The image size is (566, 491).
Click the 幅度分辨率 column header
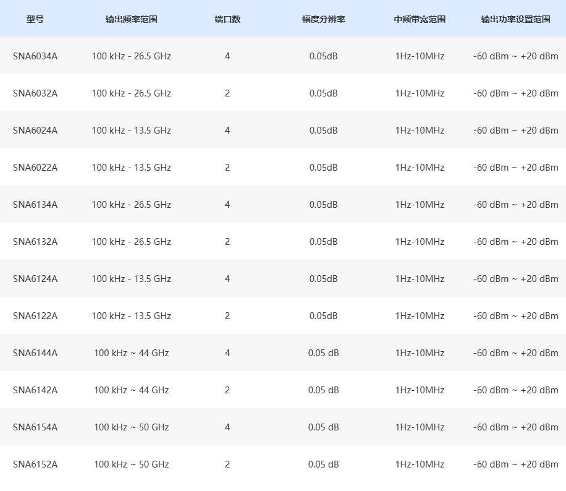click(x=324, y=19)
